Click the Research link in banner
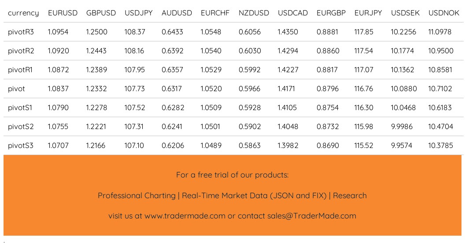 coord(350,196)
